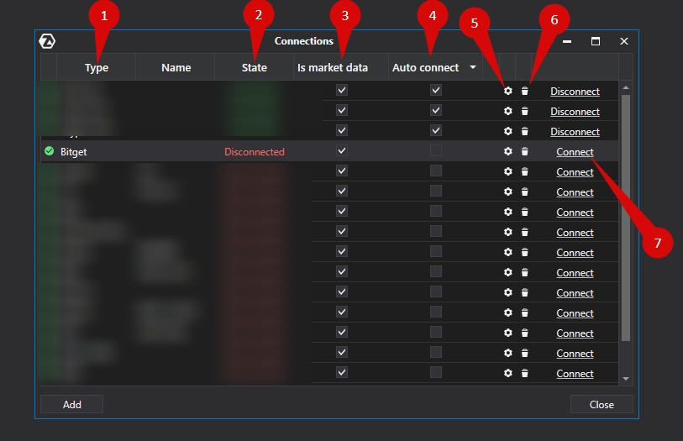683x441 pixels.
Task: Sort by the Type column header
Action: point(97,68)
